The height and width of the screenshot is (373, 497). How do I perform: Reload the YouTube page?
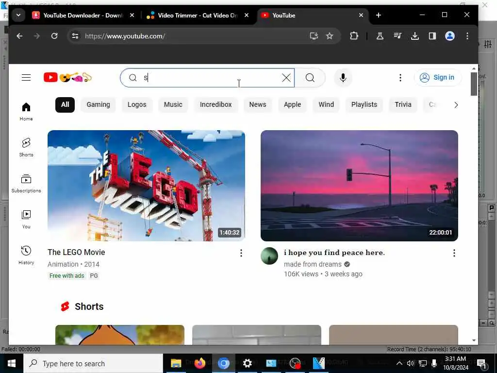click(x=54, y=36)
